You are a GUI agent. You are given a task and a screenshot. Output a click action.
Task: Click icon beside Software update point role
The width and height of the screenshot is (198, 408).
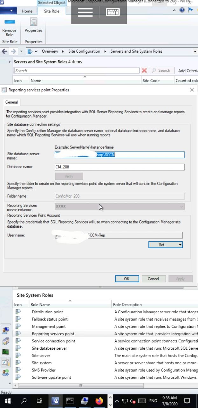(x=18, y=377)
